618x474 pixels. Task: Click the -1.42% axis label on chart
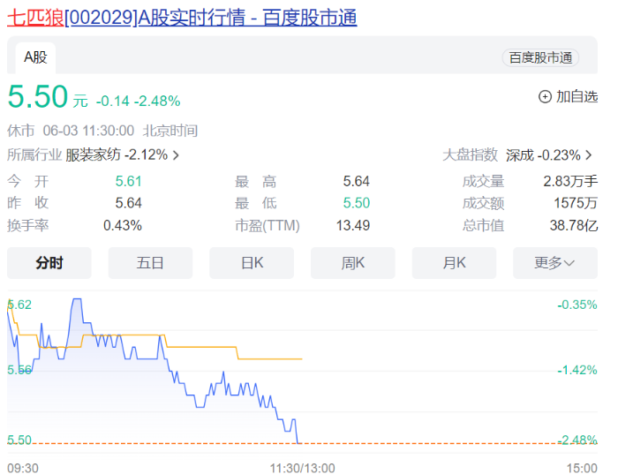[577, 370]
